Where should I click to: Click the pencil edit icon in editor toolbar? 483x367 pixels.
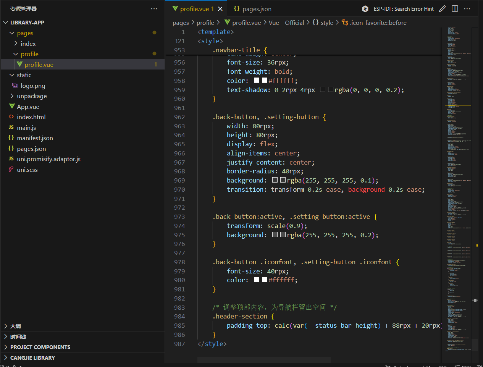click(442, 9)
